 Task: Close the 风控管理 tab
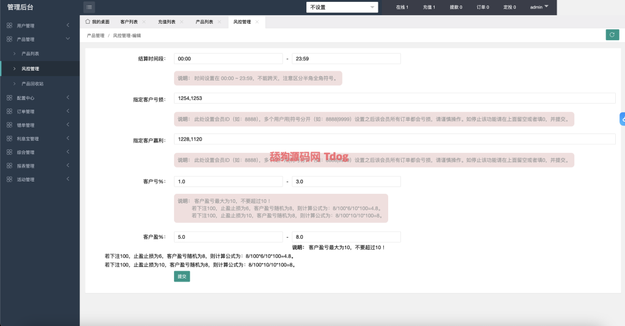(x=257, y=22)
